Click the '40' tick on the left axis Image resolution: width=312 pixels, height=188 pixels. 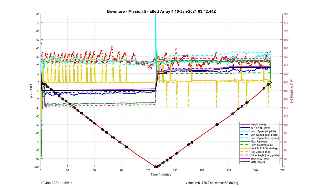[38, 48]
